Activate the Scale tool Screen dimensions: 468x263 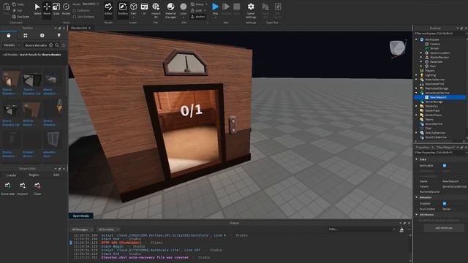click(x=56, y=9)
